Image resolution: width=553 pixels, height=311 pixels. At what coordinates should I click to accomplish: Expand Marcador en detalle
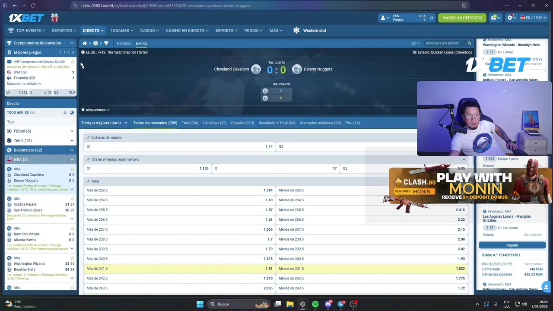pyautogui.click(x=24, y=84)
